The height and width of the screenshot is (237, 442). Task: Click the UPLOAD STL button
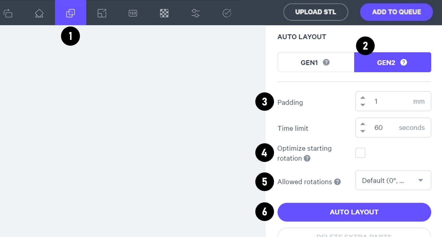pos(316,12)
